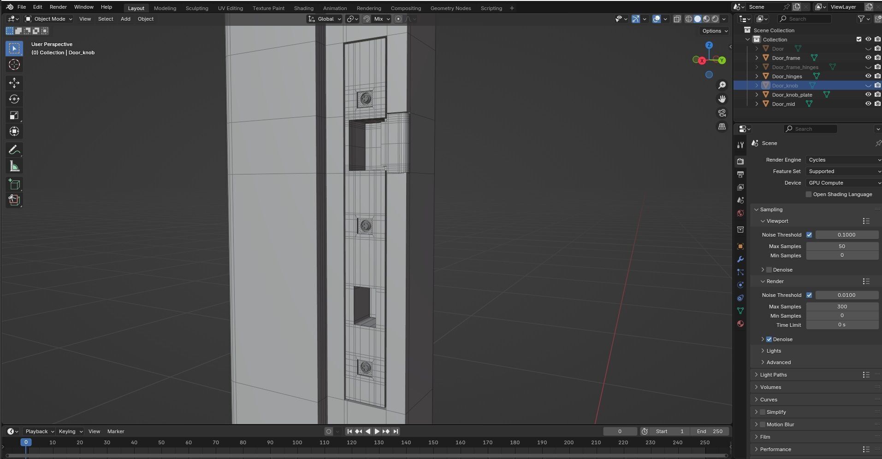Screen dimensions: 882x459
Task: Open the Render menu
Action: (x=58, y=7)
